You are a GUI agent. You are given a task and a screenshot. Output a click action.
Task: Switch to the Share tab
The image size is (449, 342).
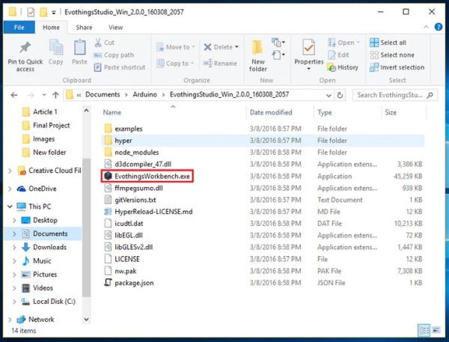point(84,28)
